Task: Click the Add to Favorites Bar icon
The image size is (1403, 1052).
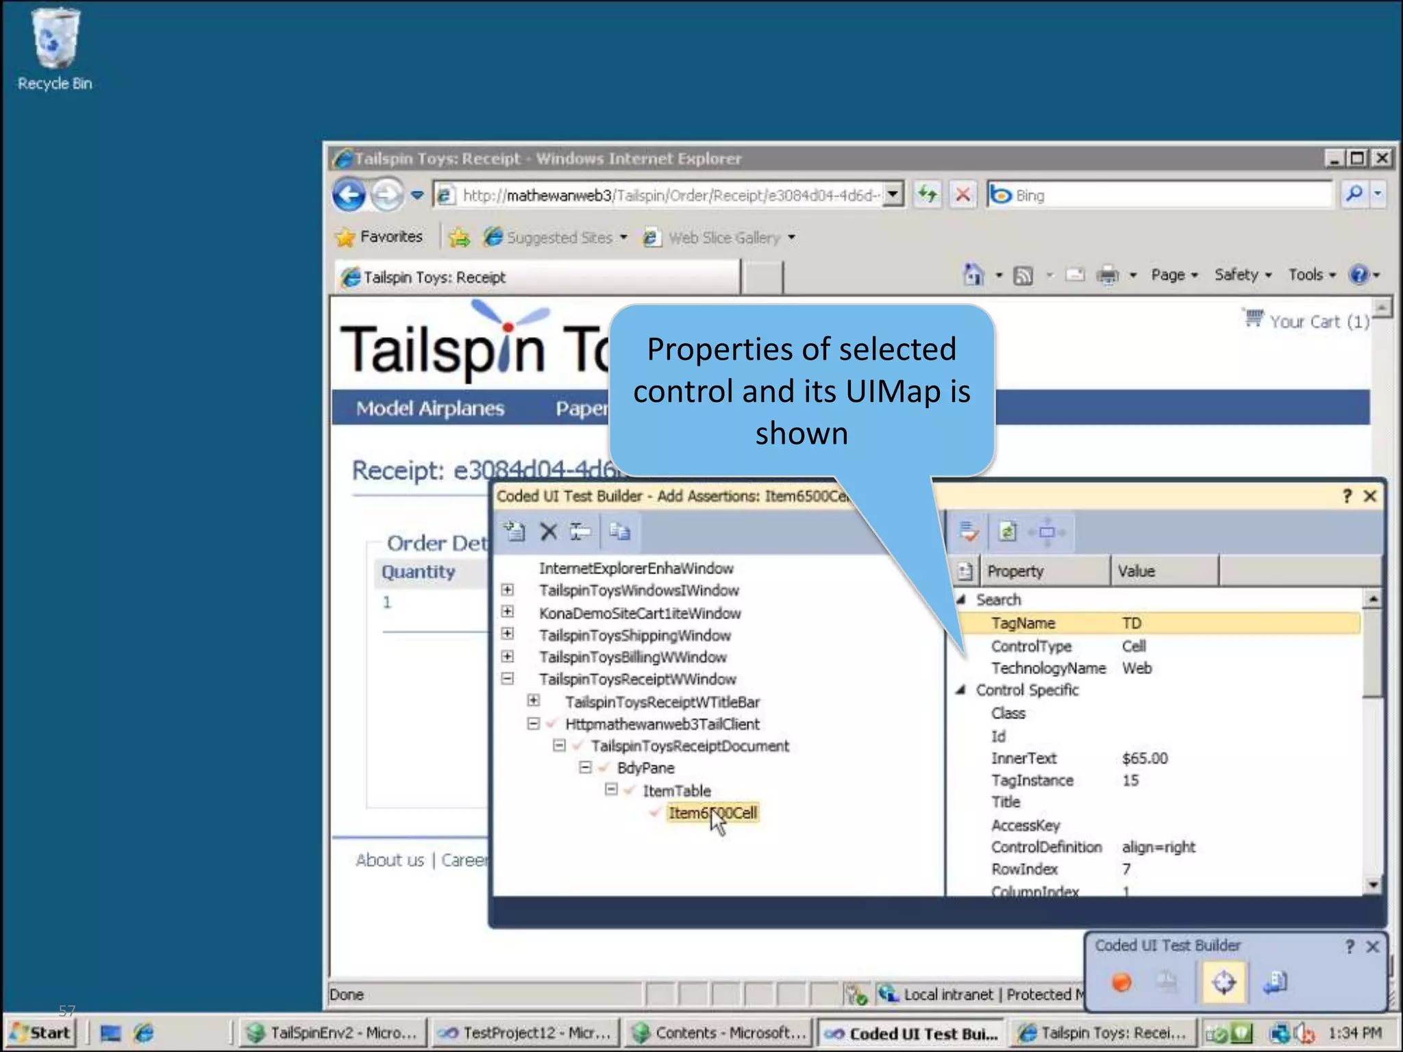Action: [x=459, y=238]
